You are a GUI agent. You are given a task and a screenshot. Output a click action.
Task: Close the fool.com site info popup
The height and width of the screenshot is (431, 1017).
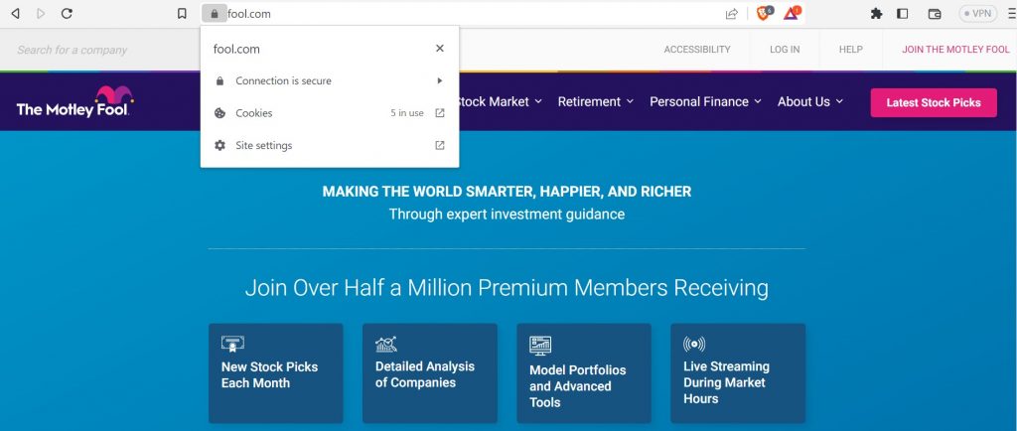tap(440, 48)
